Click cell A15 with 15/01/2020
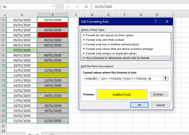Viewport: 189px width, 135px height. (22, 90)
